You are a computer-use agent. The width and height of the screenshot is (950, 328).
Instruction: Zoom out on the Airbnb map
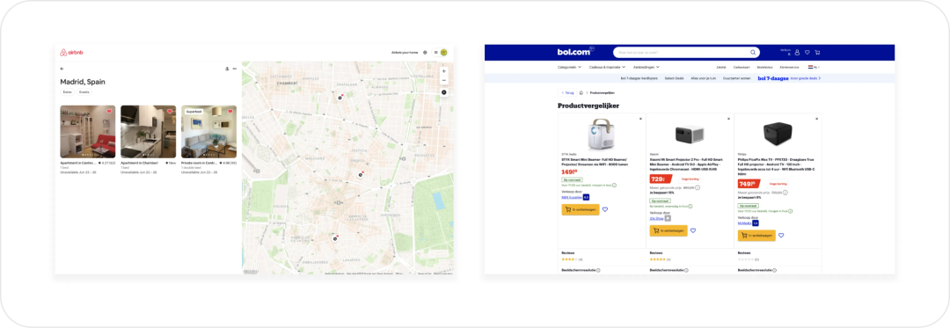(x=444, y=81)
